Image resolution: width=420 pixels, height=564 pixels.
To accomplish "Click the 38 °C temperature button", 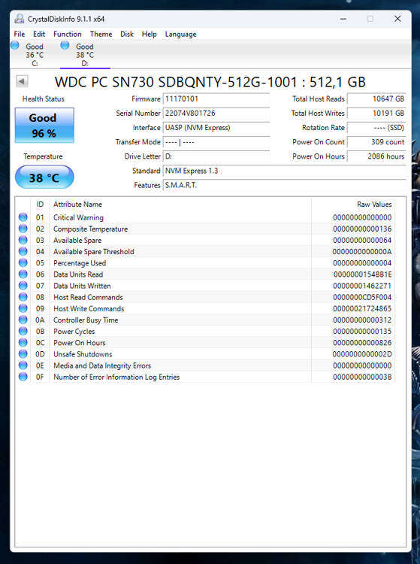I will (x=44, y=177).
